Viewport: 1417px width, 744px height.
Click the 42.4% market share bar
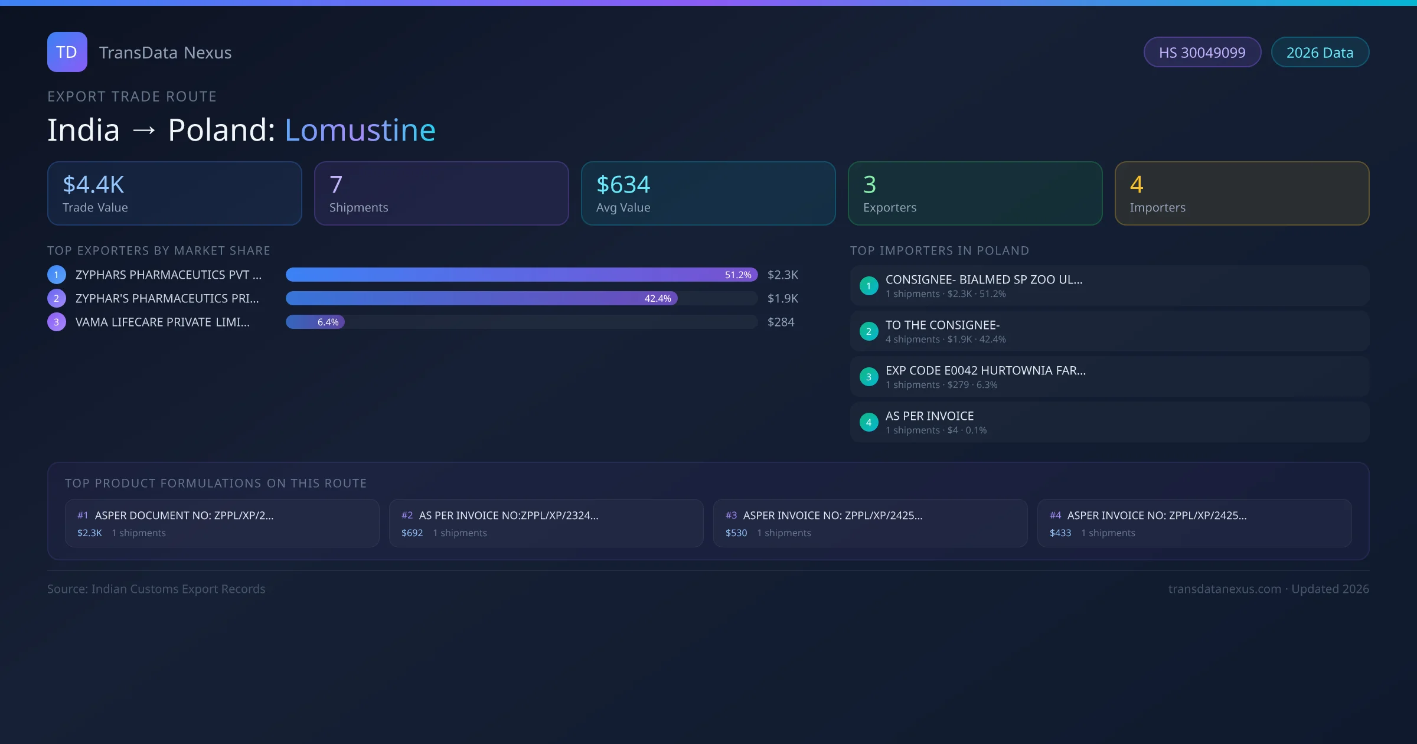coord(481,298)
